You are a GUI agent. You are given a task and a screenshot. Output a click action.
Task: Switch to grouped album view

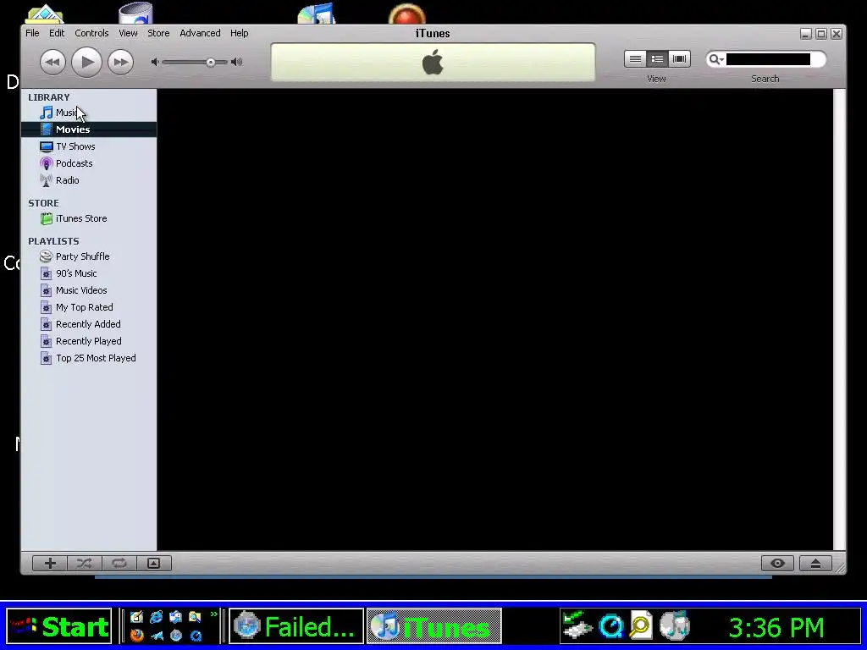657,58
